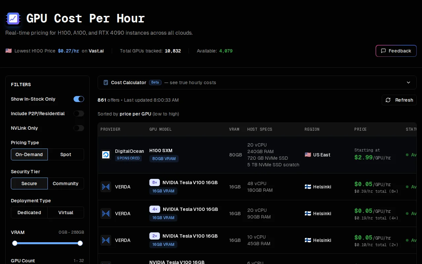Click 48 vCPU host spec text
The width and height of the screenshot is (422, 264).
tap(257, 183)
